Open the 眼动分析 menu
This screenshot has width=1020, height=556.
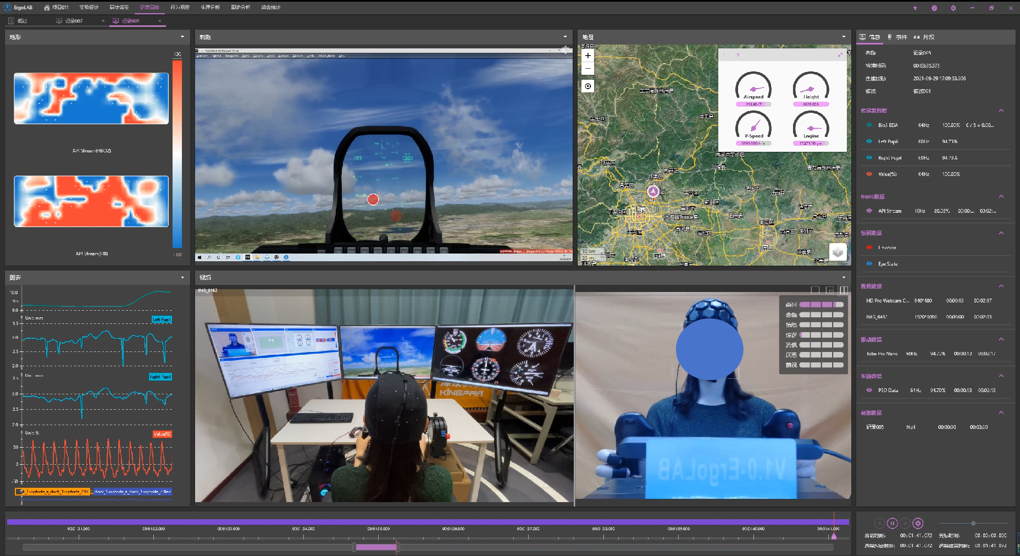(x=240, y=7)
